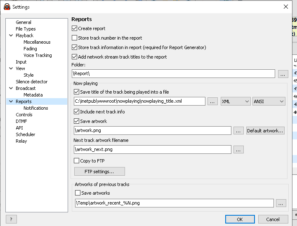Open Scheduler settings page
297x226 pixels.
26,134
